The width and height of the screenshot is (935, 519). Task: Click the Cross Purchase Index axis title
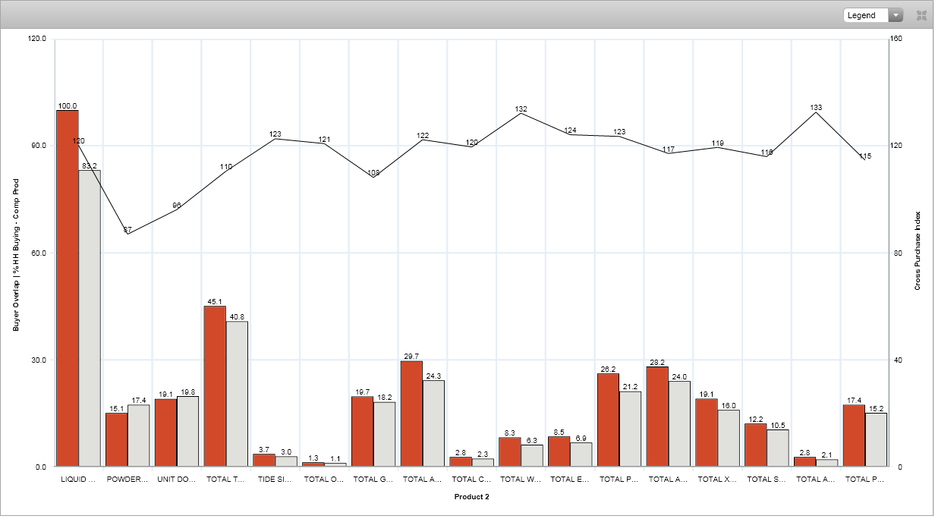tap(917, 252)
